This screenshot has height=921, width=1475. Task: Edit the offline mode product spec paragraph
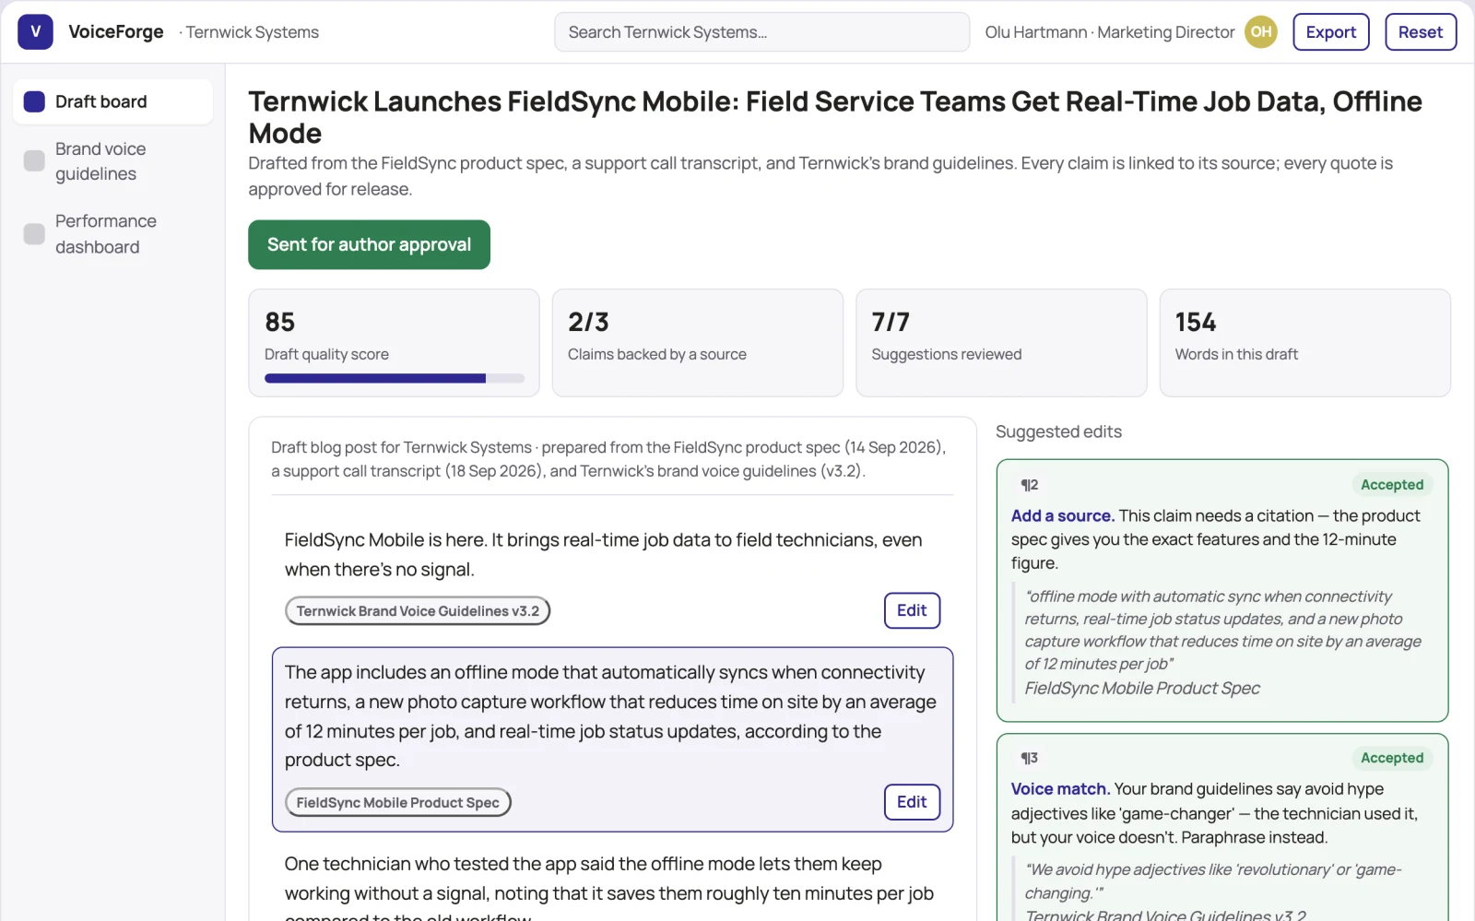[x=912, y=802]
